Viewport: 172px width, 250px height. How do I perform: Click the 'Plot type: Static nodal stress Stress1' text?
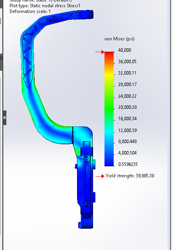45,6
